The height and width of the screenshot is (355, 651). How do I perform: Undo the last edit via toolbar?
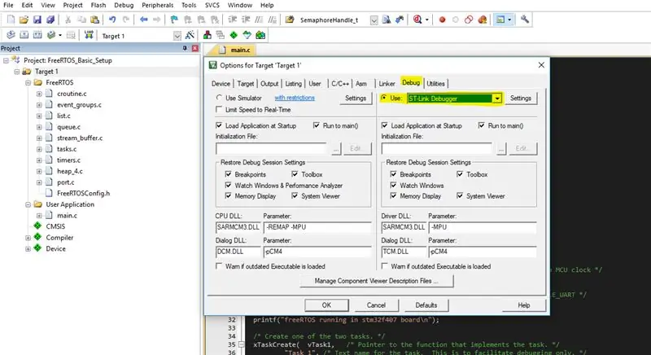coord(112,20)
